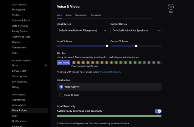Open Subscriptions settings

click(x=20, y=76)
